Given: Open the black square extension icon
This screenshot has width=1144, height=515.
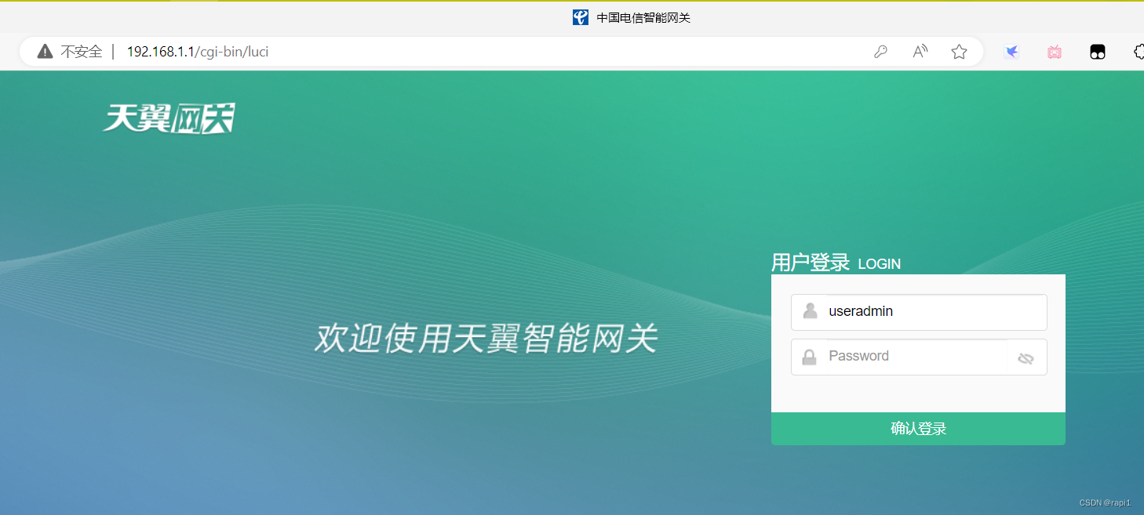Looking at the screenshot, I should click(x=1098, y=52).
